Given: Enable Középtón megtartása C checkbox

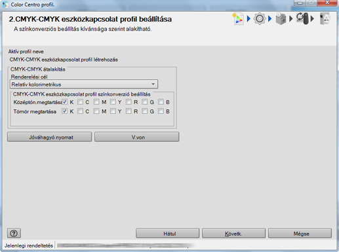Looking at the screenshot, I should [x=81, y=102].
